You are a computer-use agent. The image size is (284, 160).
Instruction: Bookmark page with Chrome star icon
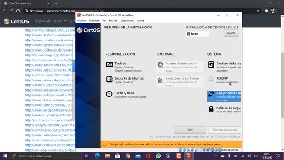pyautogui.click(x=258, y=11)
